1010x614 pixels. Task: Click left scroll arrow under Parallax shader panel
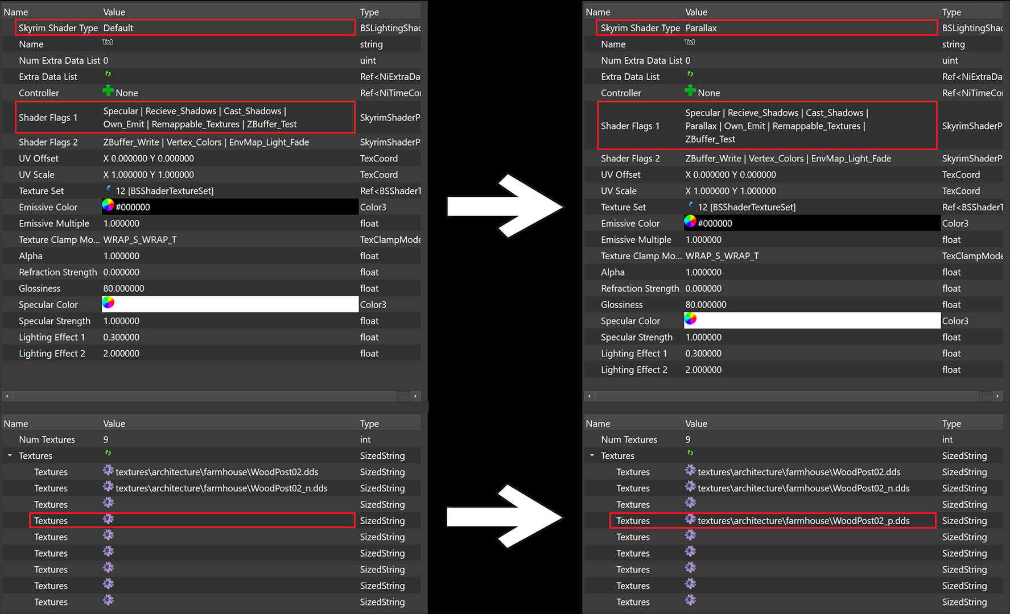pyautogui.click(x=589, y=396)
